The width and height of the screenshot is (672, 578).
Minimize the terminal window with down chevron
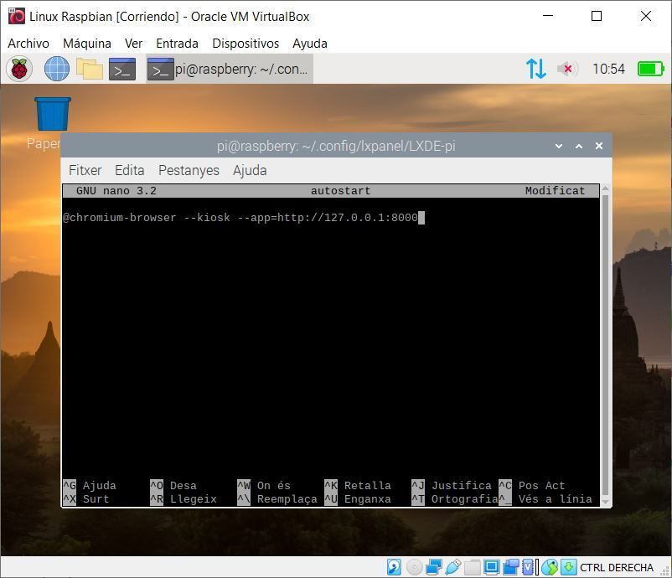coord(559,146)
